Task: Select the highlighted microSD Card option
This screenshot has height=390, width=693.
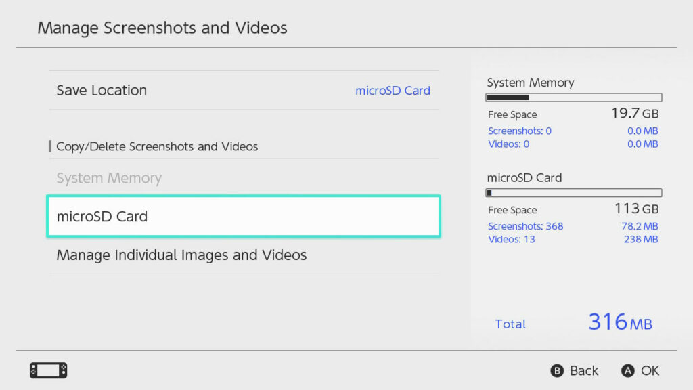Action: (244, 216)
